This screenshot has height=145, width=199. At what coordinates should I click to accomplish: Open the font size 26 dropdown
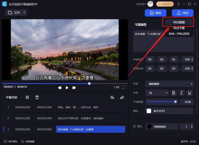pyautogui.click(x=157, y=93)
